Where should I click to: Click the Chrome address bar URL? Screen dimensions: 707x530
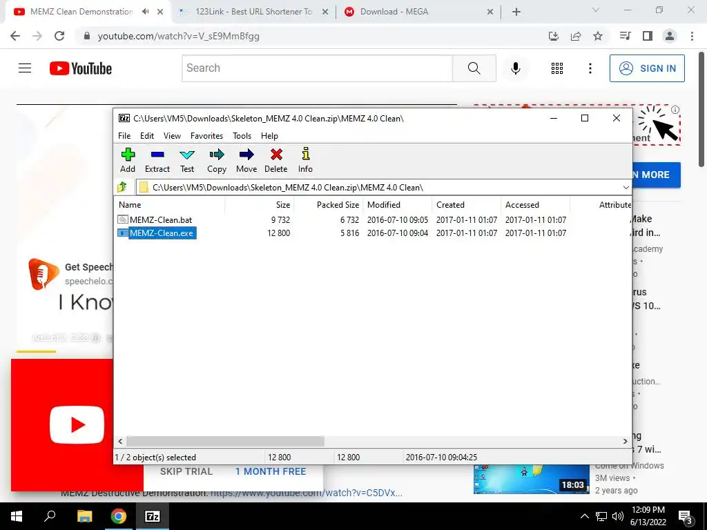tap(179, 36)
